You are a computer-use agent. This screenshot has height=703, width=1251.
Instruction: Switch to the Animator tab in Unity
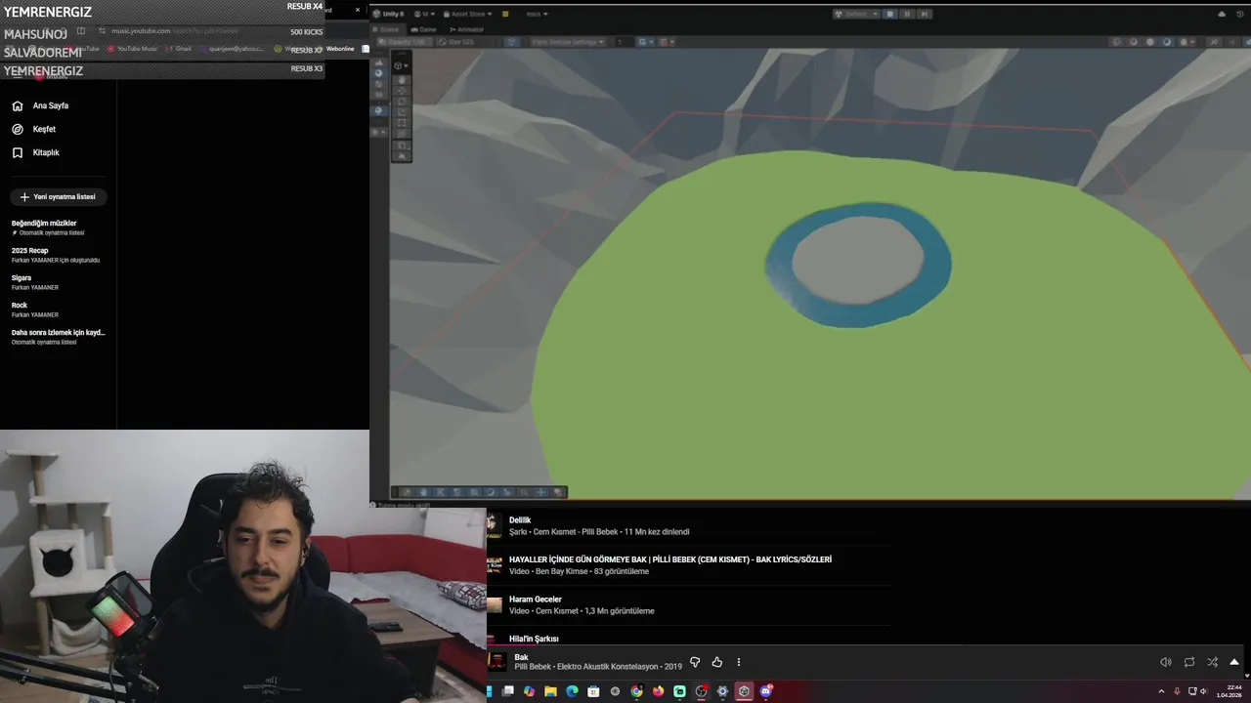coord(466,29)
